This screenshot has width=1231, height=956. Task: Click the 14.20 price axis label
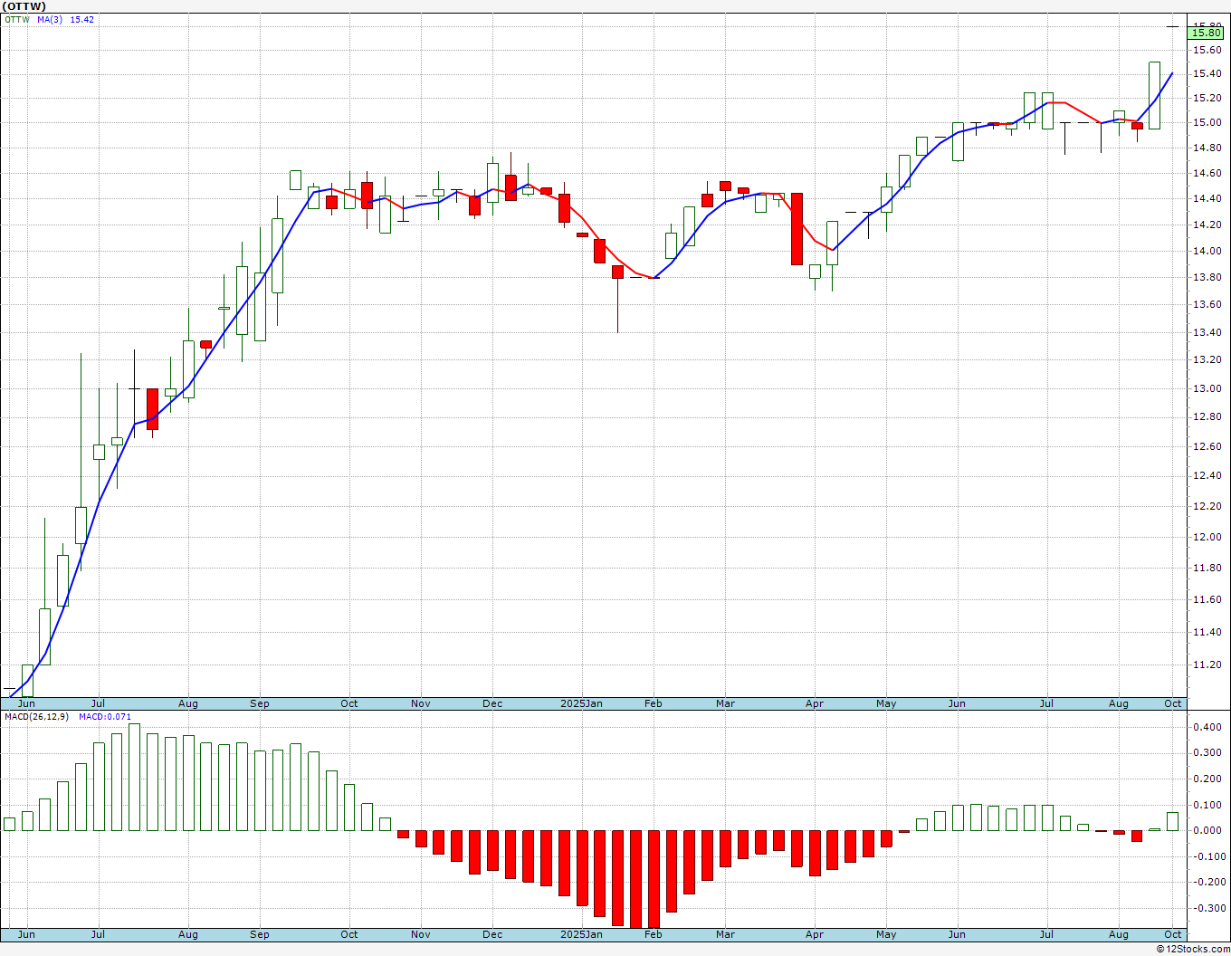pyautogui.click(x=1207, y=225)
